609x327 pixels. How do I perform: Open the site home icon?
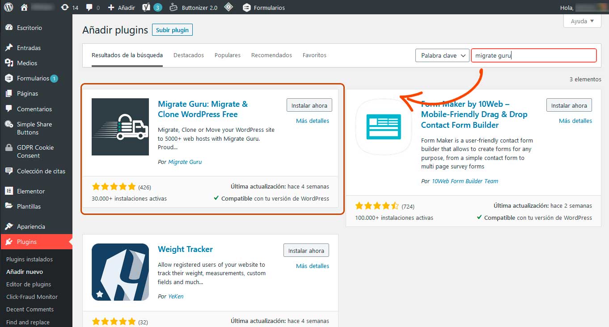click(24, 7)
